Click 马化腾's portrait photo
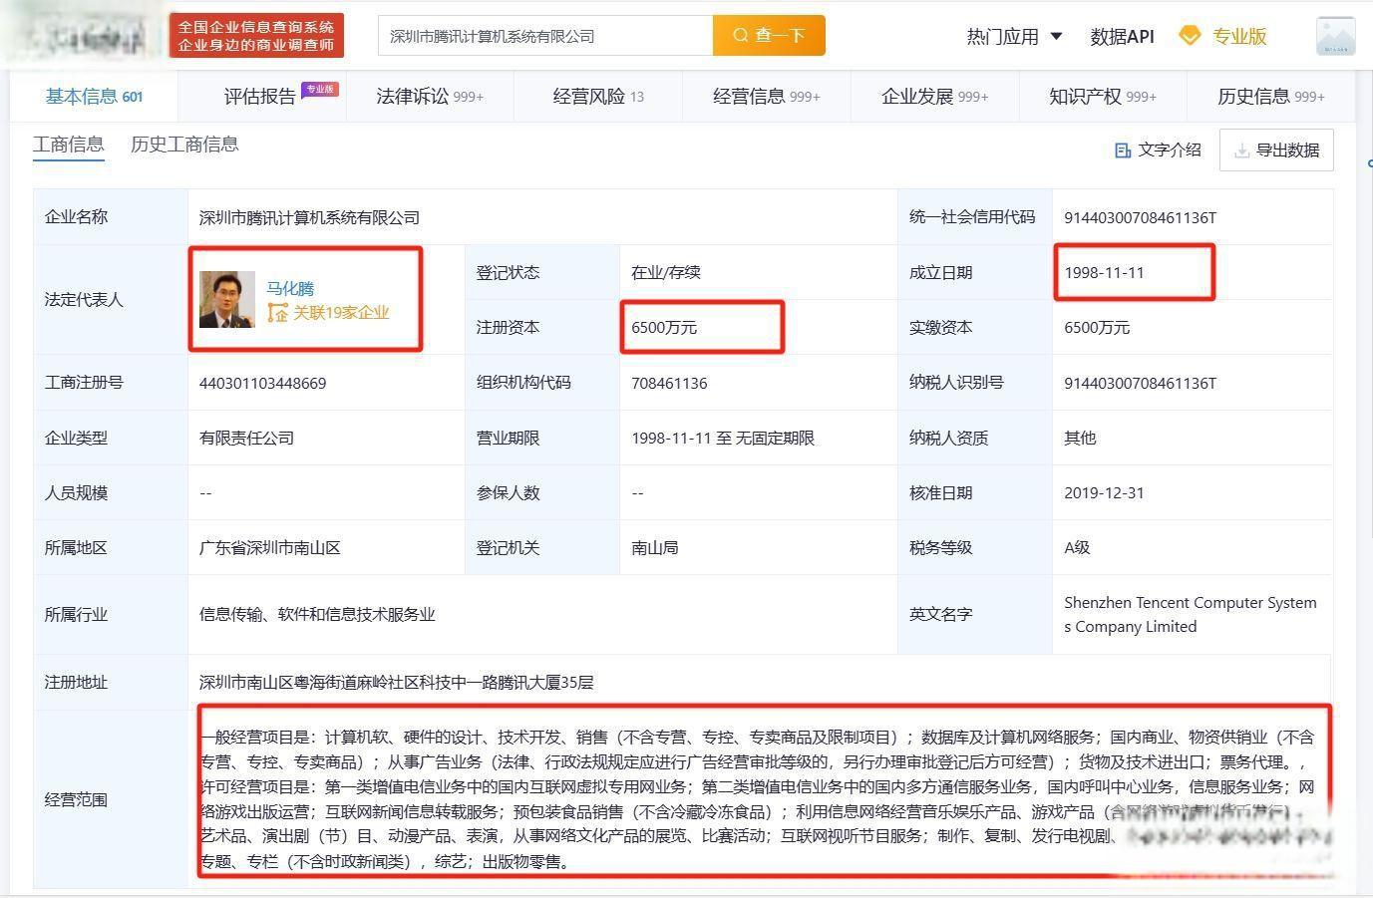This screenshot has height=898, width=1373. pos(226,299)
